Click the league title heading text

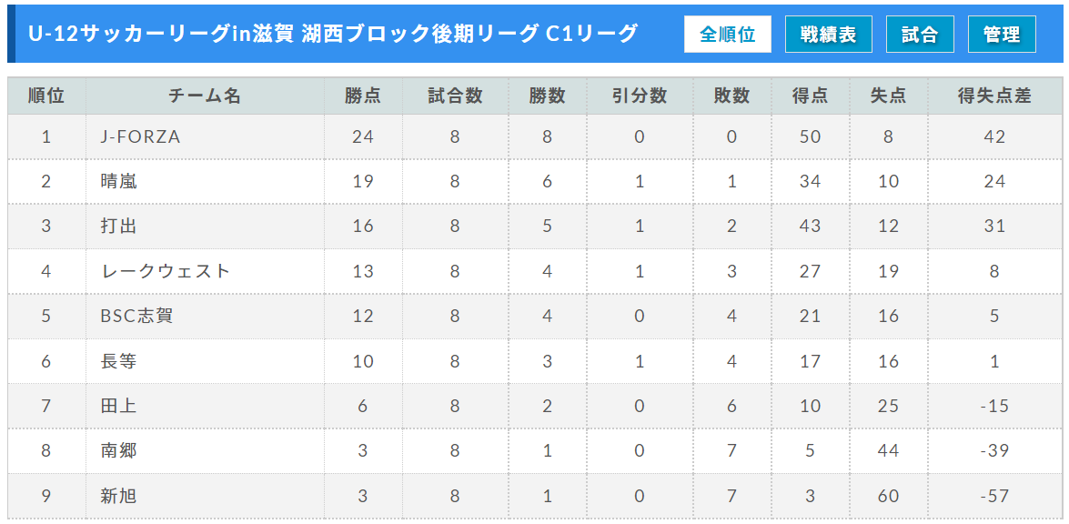click(x=333, y=34)
